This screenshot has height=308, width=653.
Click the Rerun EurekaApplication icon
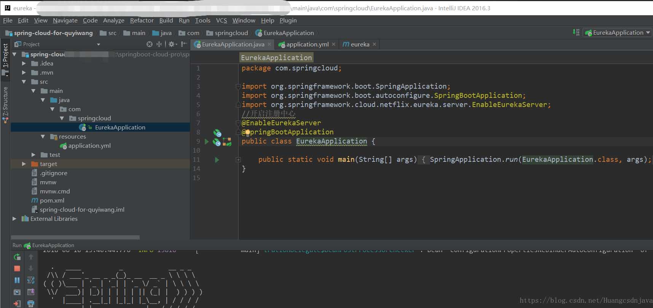[x=17, y=257]
